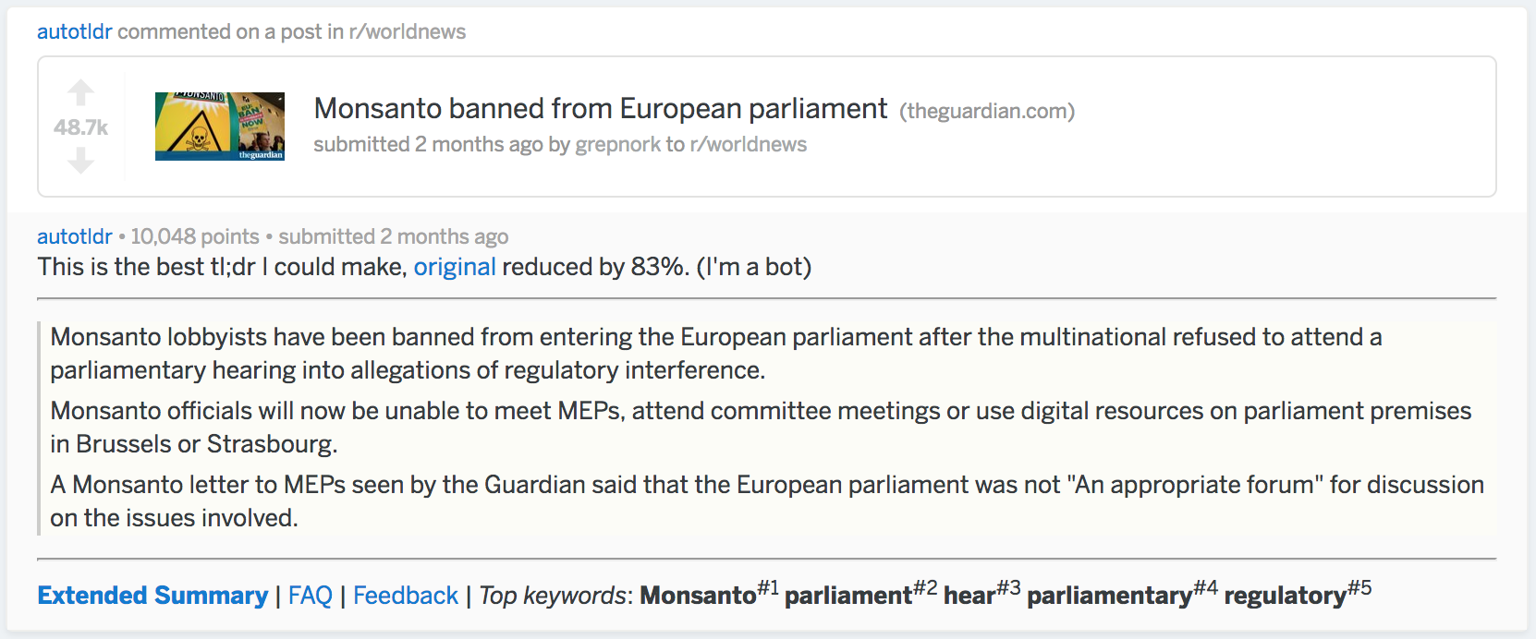
Task: Click the 10,048 points comment score
Action: click(x=195, y=236)
